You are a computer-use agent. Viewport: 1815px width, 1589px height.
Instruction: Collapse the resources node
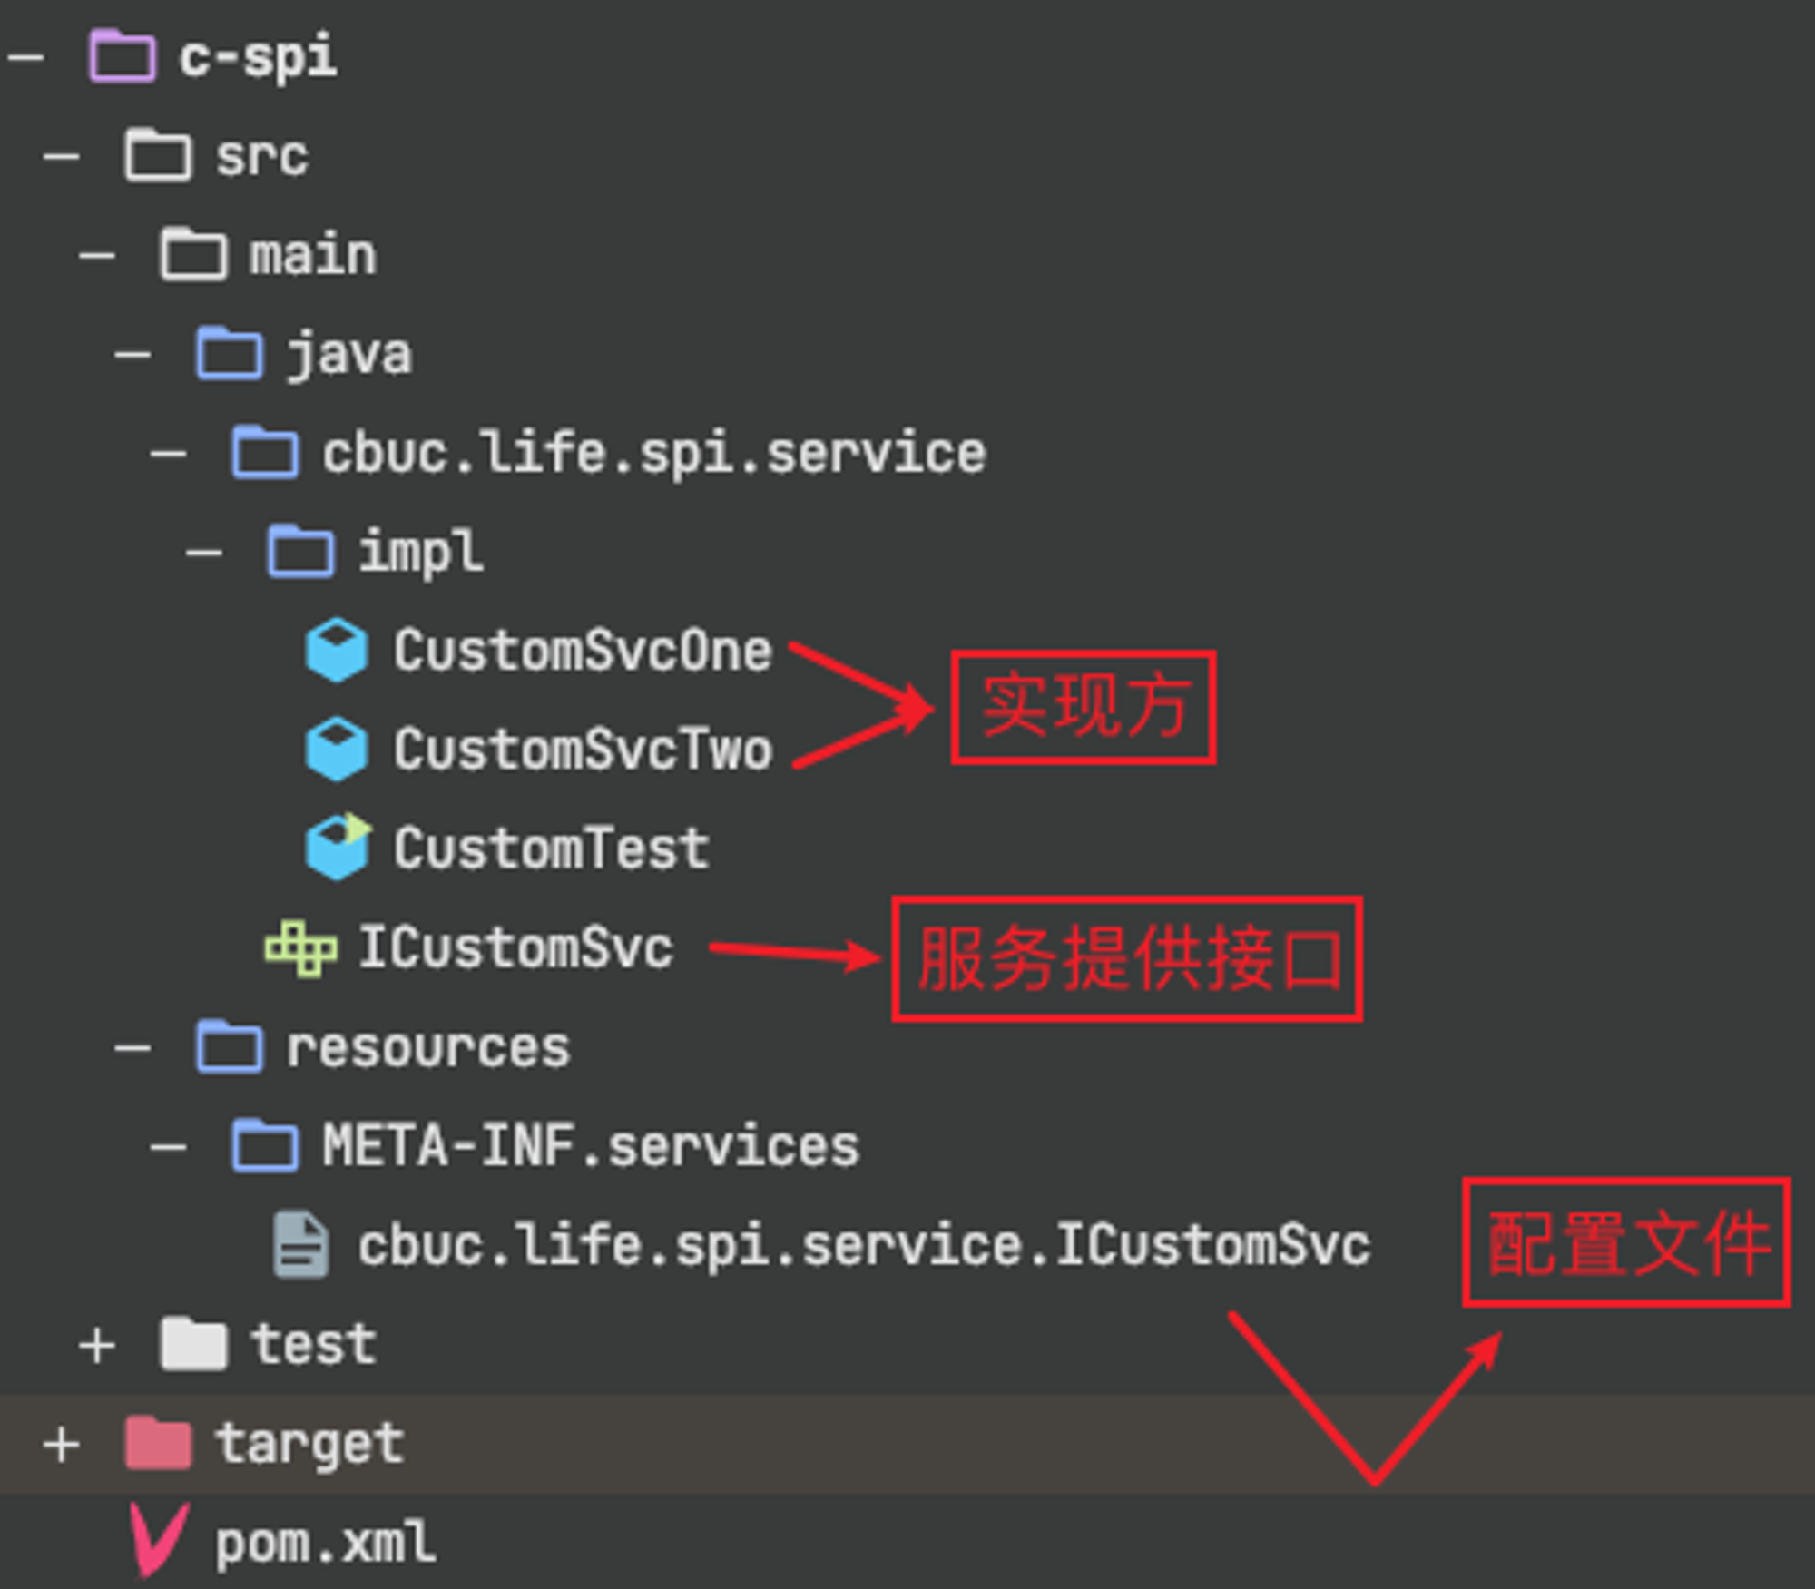132,1048
